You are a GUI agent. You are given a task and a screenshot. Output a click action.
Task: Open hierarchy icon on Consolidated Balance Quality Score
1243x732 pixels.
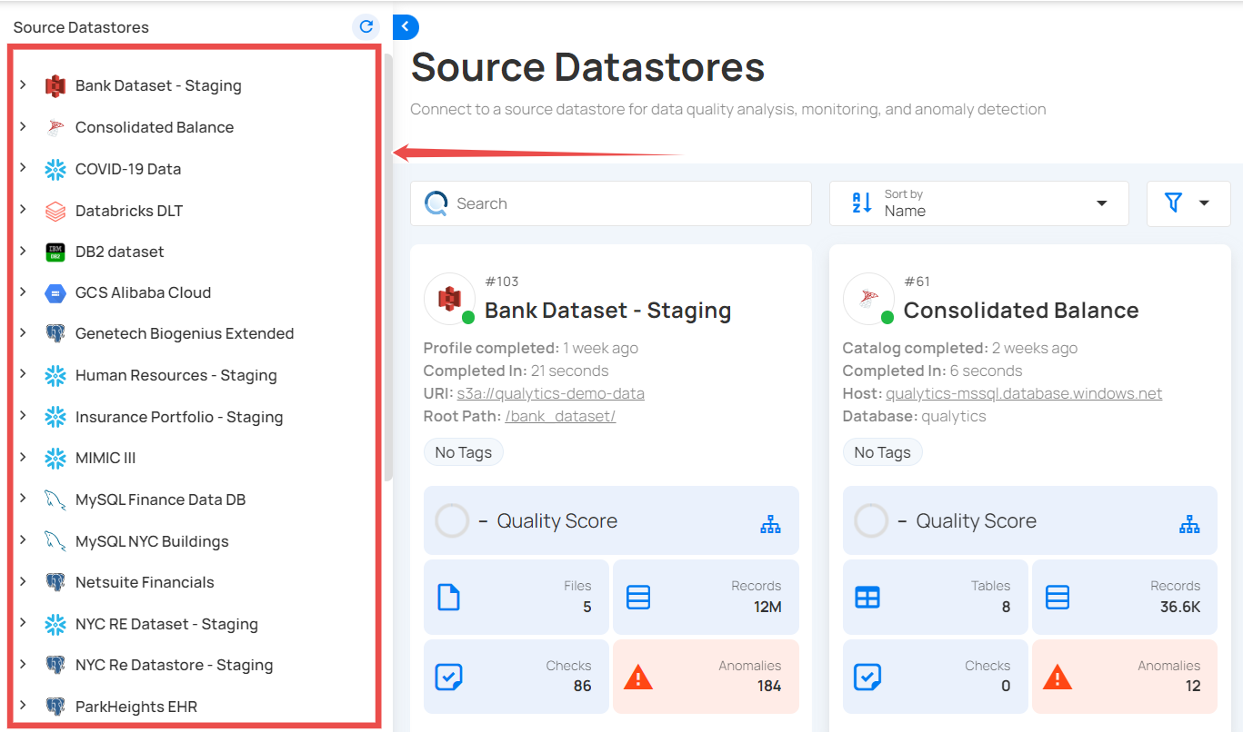click(x=1189, y=524)
